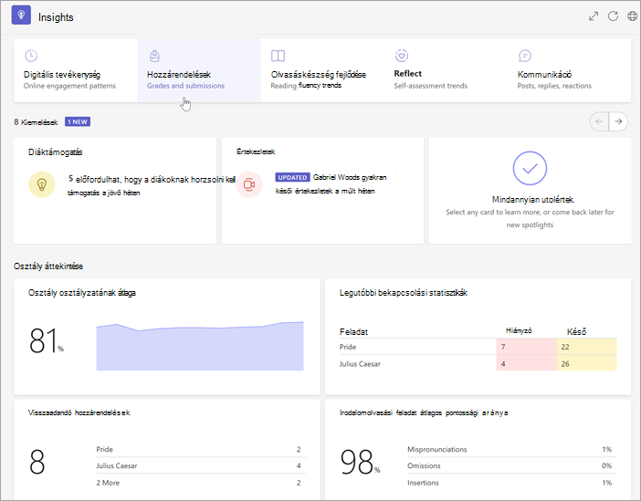This screenshot has width=641, height=501.
Task: Click the red video camera meetings icon
Action: 249,184
